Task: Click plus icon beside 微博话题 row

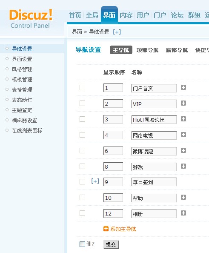Action: 183,150
